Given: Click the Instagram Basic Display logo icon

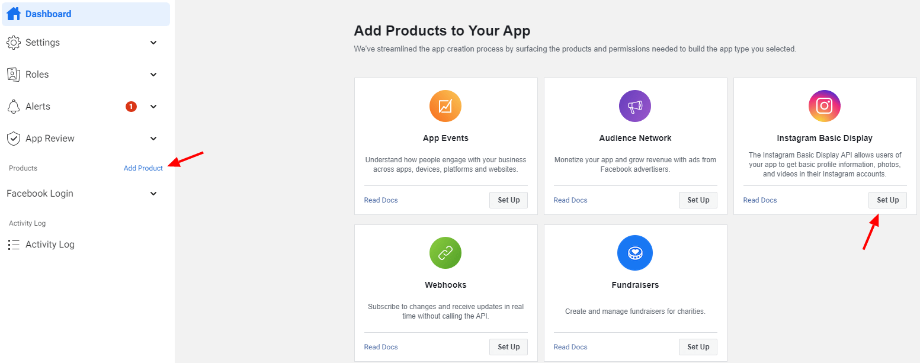Looking at the screenshot, I should 825,106.
